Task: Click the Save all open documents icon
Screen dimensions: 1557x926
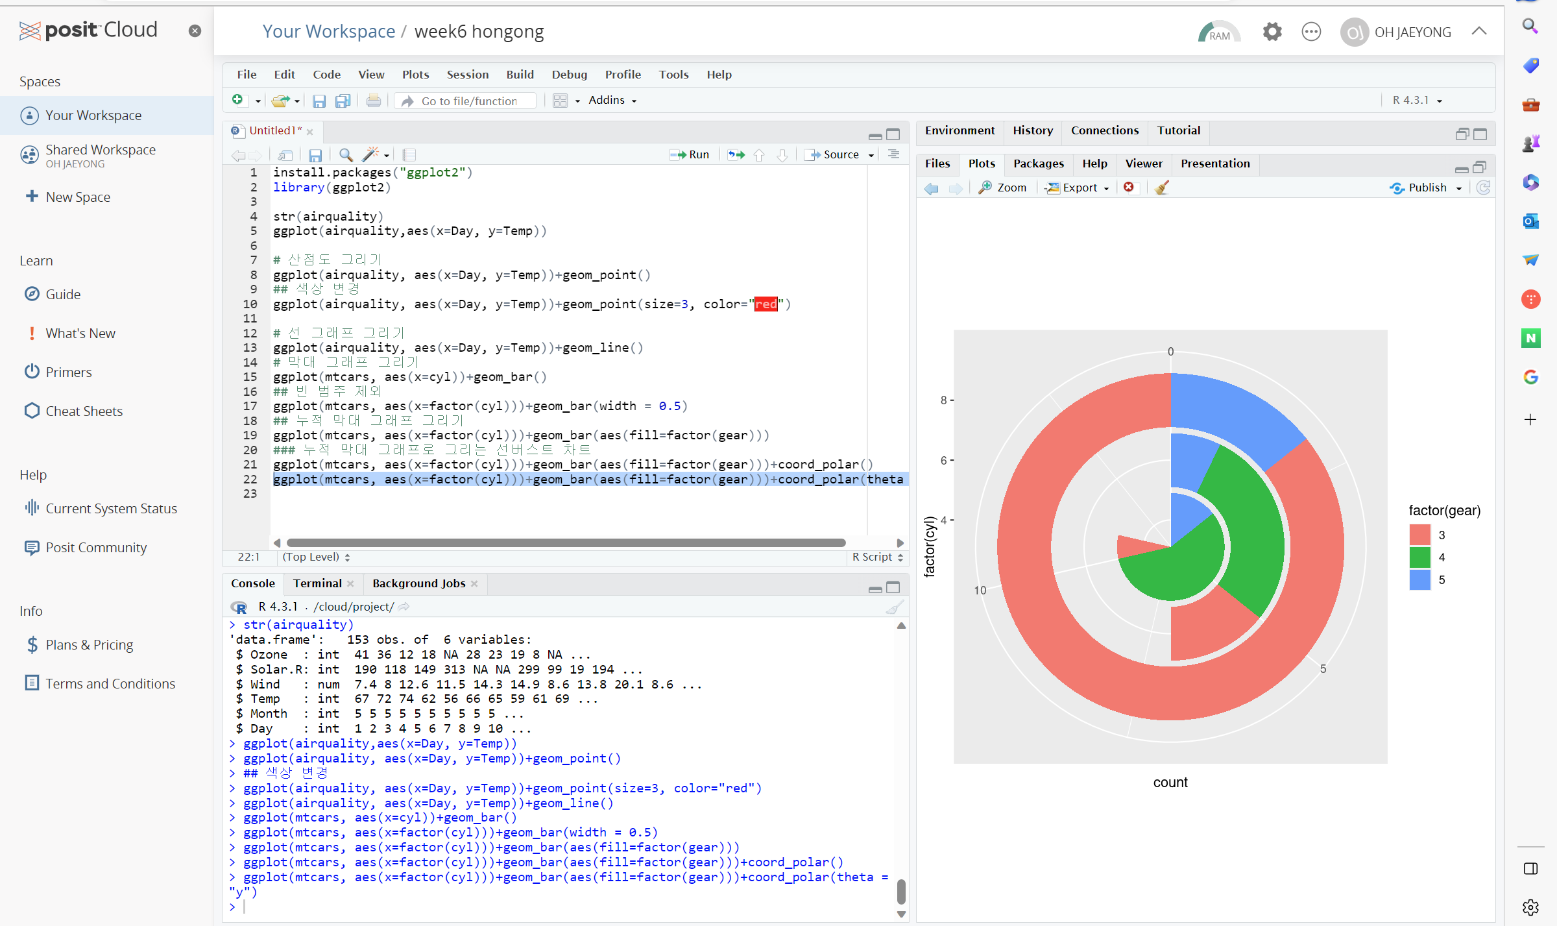Action: click(x=343, y=101)
